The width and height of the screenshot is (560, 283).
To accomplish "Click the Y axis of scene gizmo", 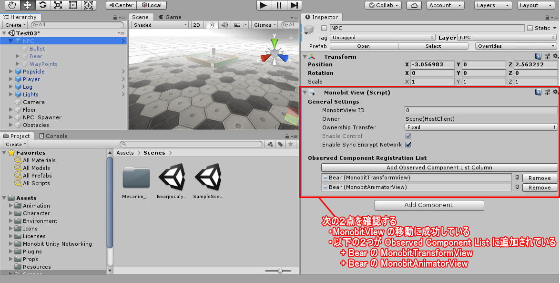I will pyautogui.click(x=275, y=42).
